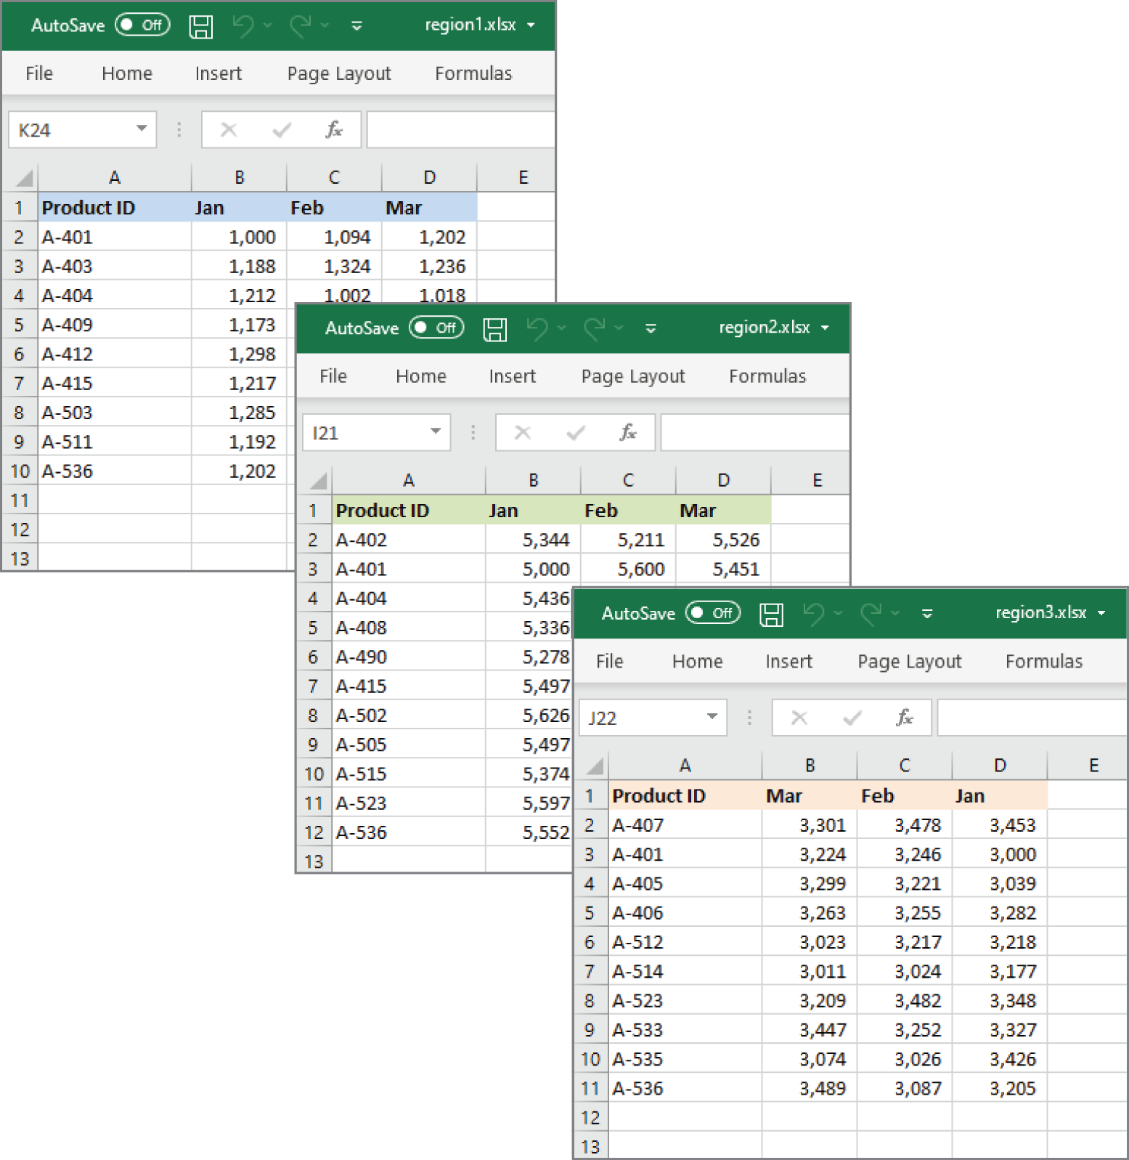Open Customize Quick Access Toolbar in region1.xlsx
The width and height of the screenshot is (1129, 1160).
point(356,26)
